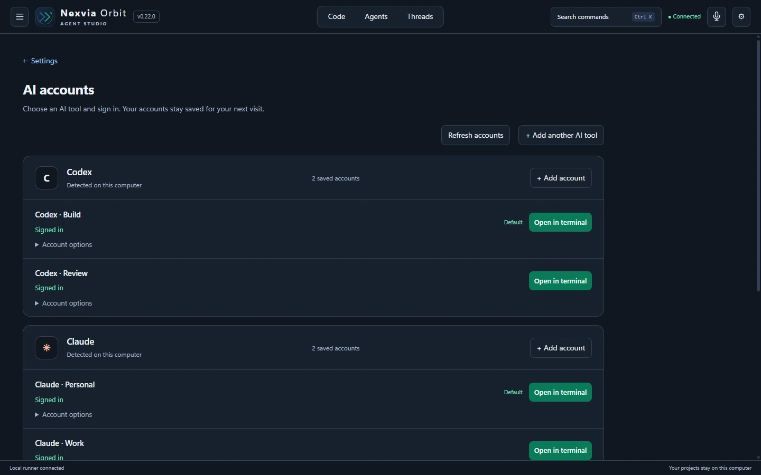Click the scrollbar down arrow
The height and width of the screenshot is (475, 761).
tap(758, 458)
